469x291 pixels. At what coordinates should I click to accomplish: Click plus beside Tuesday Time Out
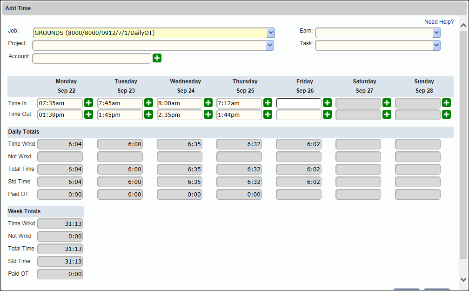coord(148,115)
